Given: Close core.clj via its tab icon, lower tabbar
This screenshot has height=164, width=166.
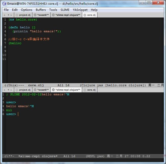Looking at the screenshot, I should (x=85, y=90).
